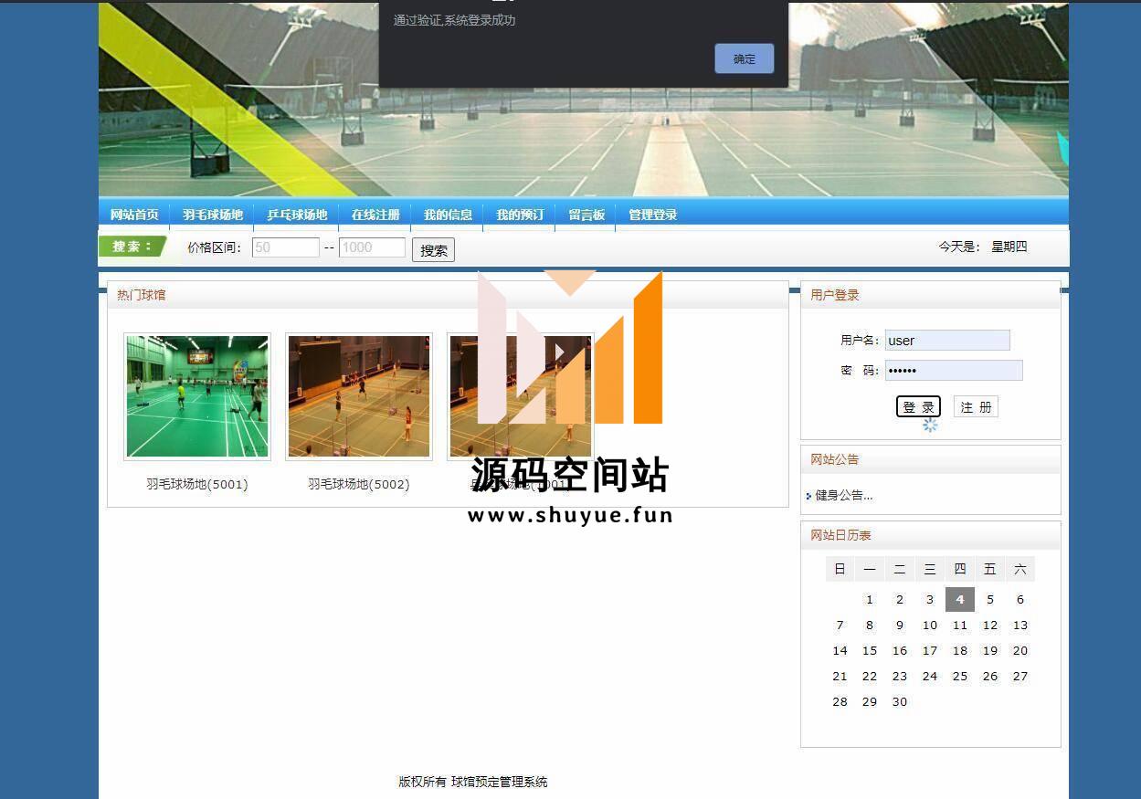Select day 11 in the site calendar
This screenshot has height=799, width=1141.
coord(960,626)
